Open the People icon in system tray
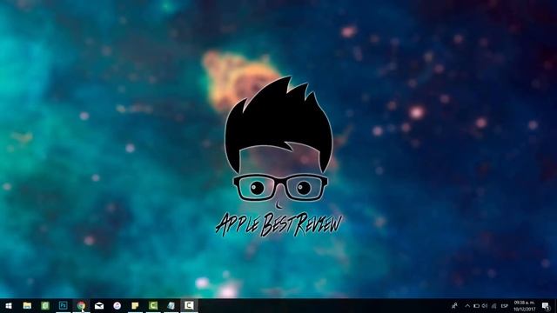Image resolution: width=557 pixels, height=313 pixels. (454, 305)
